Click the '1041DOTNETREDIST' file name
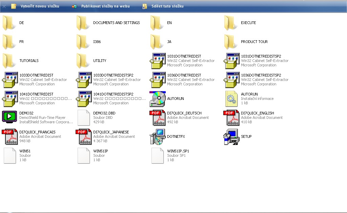 pyautogui.click(x=36, y=94)
